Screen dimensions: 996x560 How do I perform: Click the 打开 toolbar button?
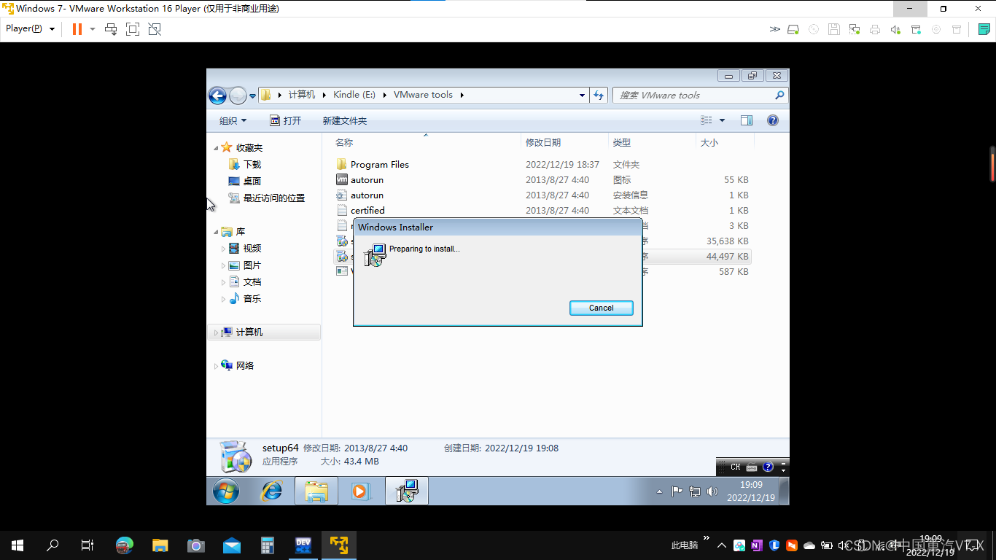(x=285, y=120)
